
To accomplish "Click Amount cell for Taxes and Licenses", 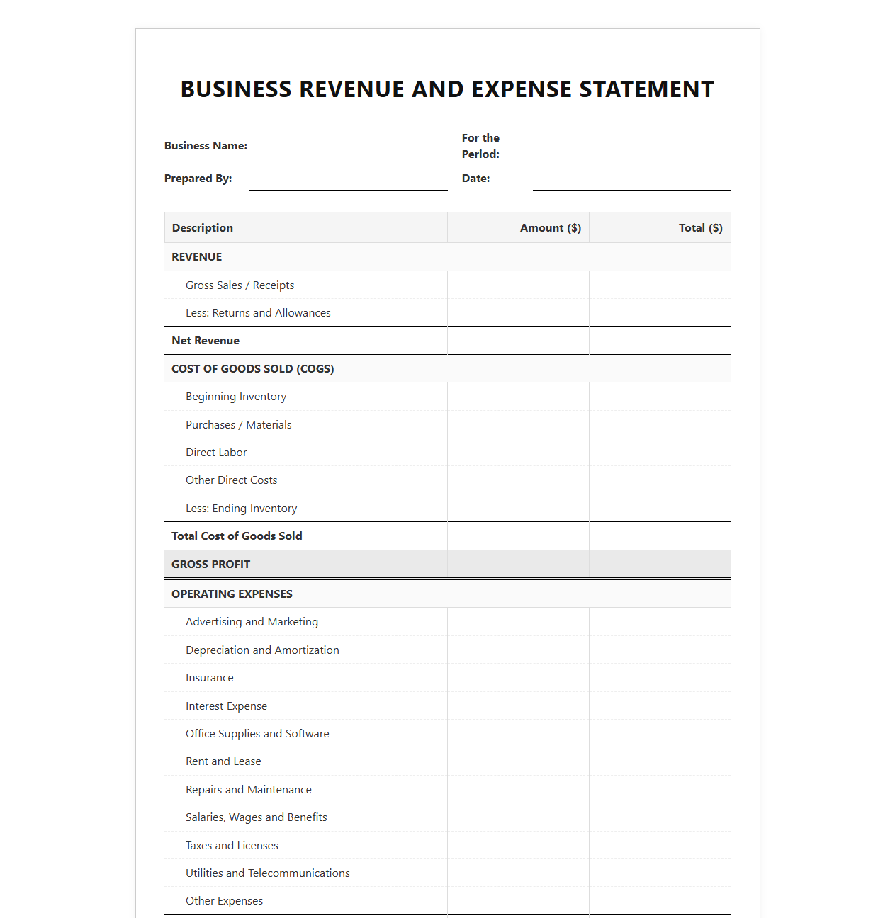I will tap(518, 846).
